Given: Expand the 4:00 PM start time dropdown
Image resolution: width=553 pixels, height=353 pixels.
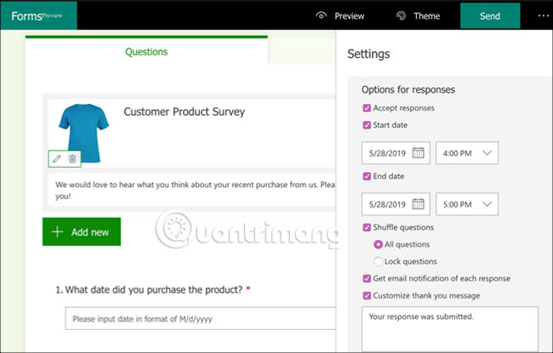Looking at the screenshot, I should tap(467, 153).
